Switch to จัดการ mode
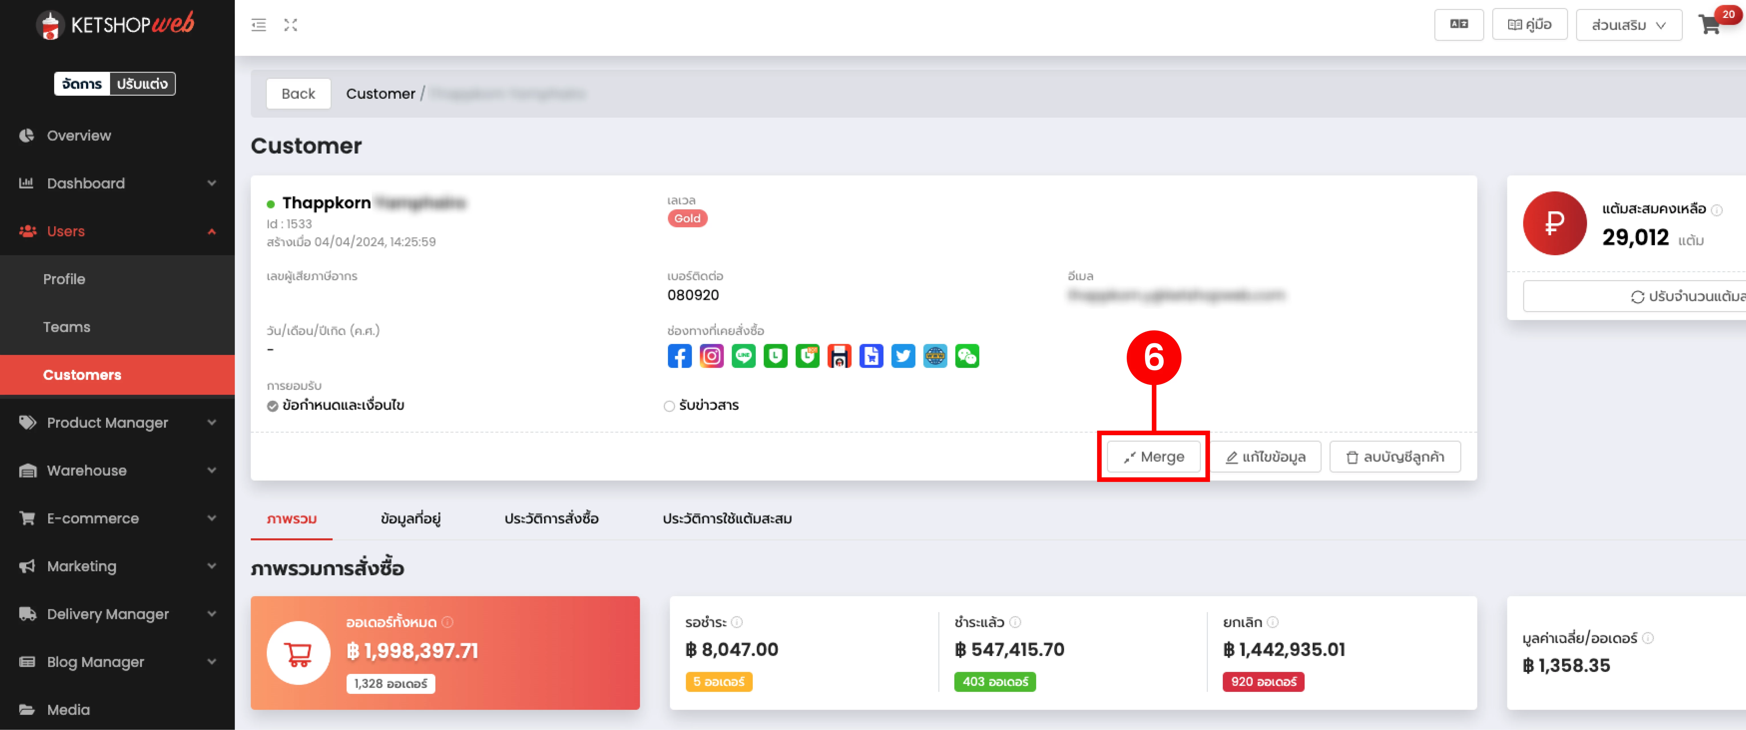 82,84
